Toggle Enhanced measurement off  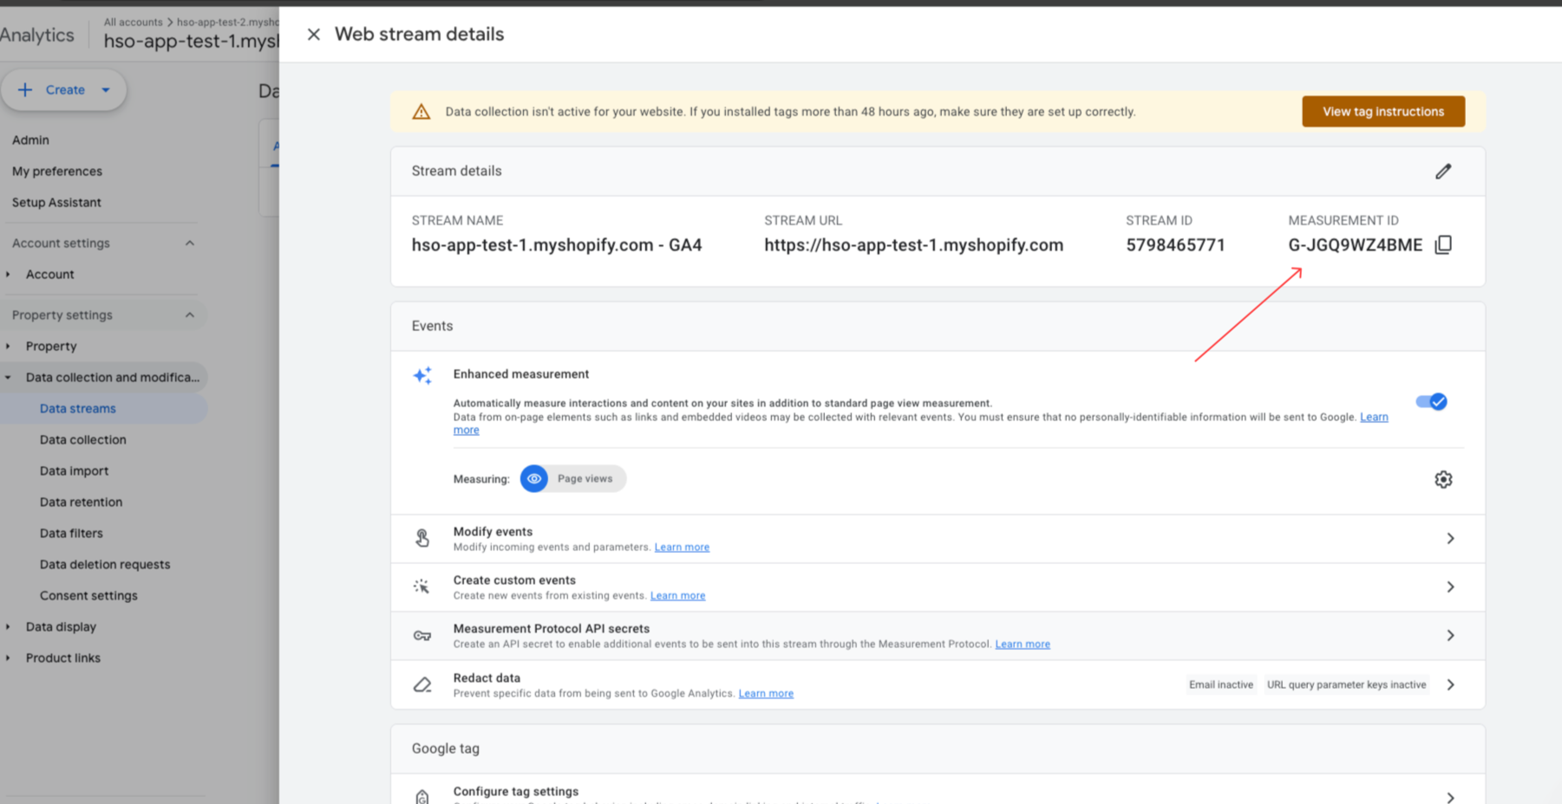[1431, 401]
